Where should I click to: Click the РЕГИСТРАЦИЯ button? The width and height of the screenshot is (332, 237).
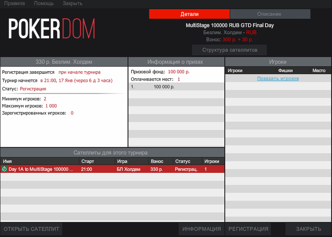pyautogui.click(x=248, y=229)
